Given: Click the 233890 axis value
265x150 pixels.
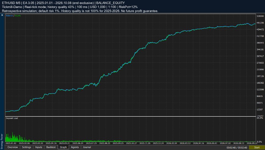Looking at the screenshot, I should (260, 69).
